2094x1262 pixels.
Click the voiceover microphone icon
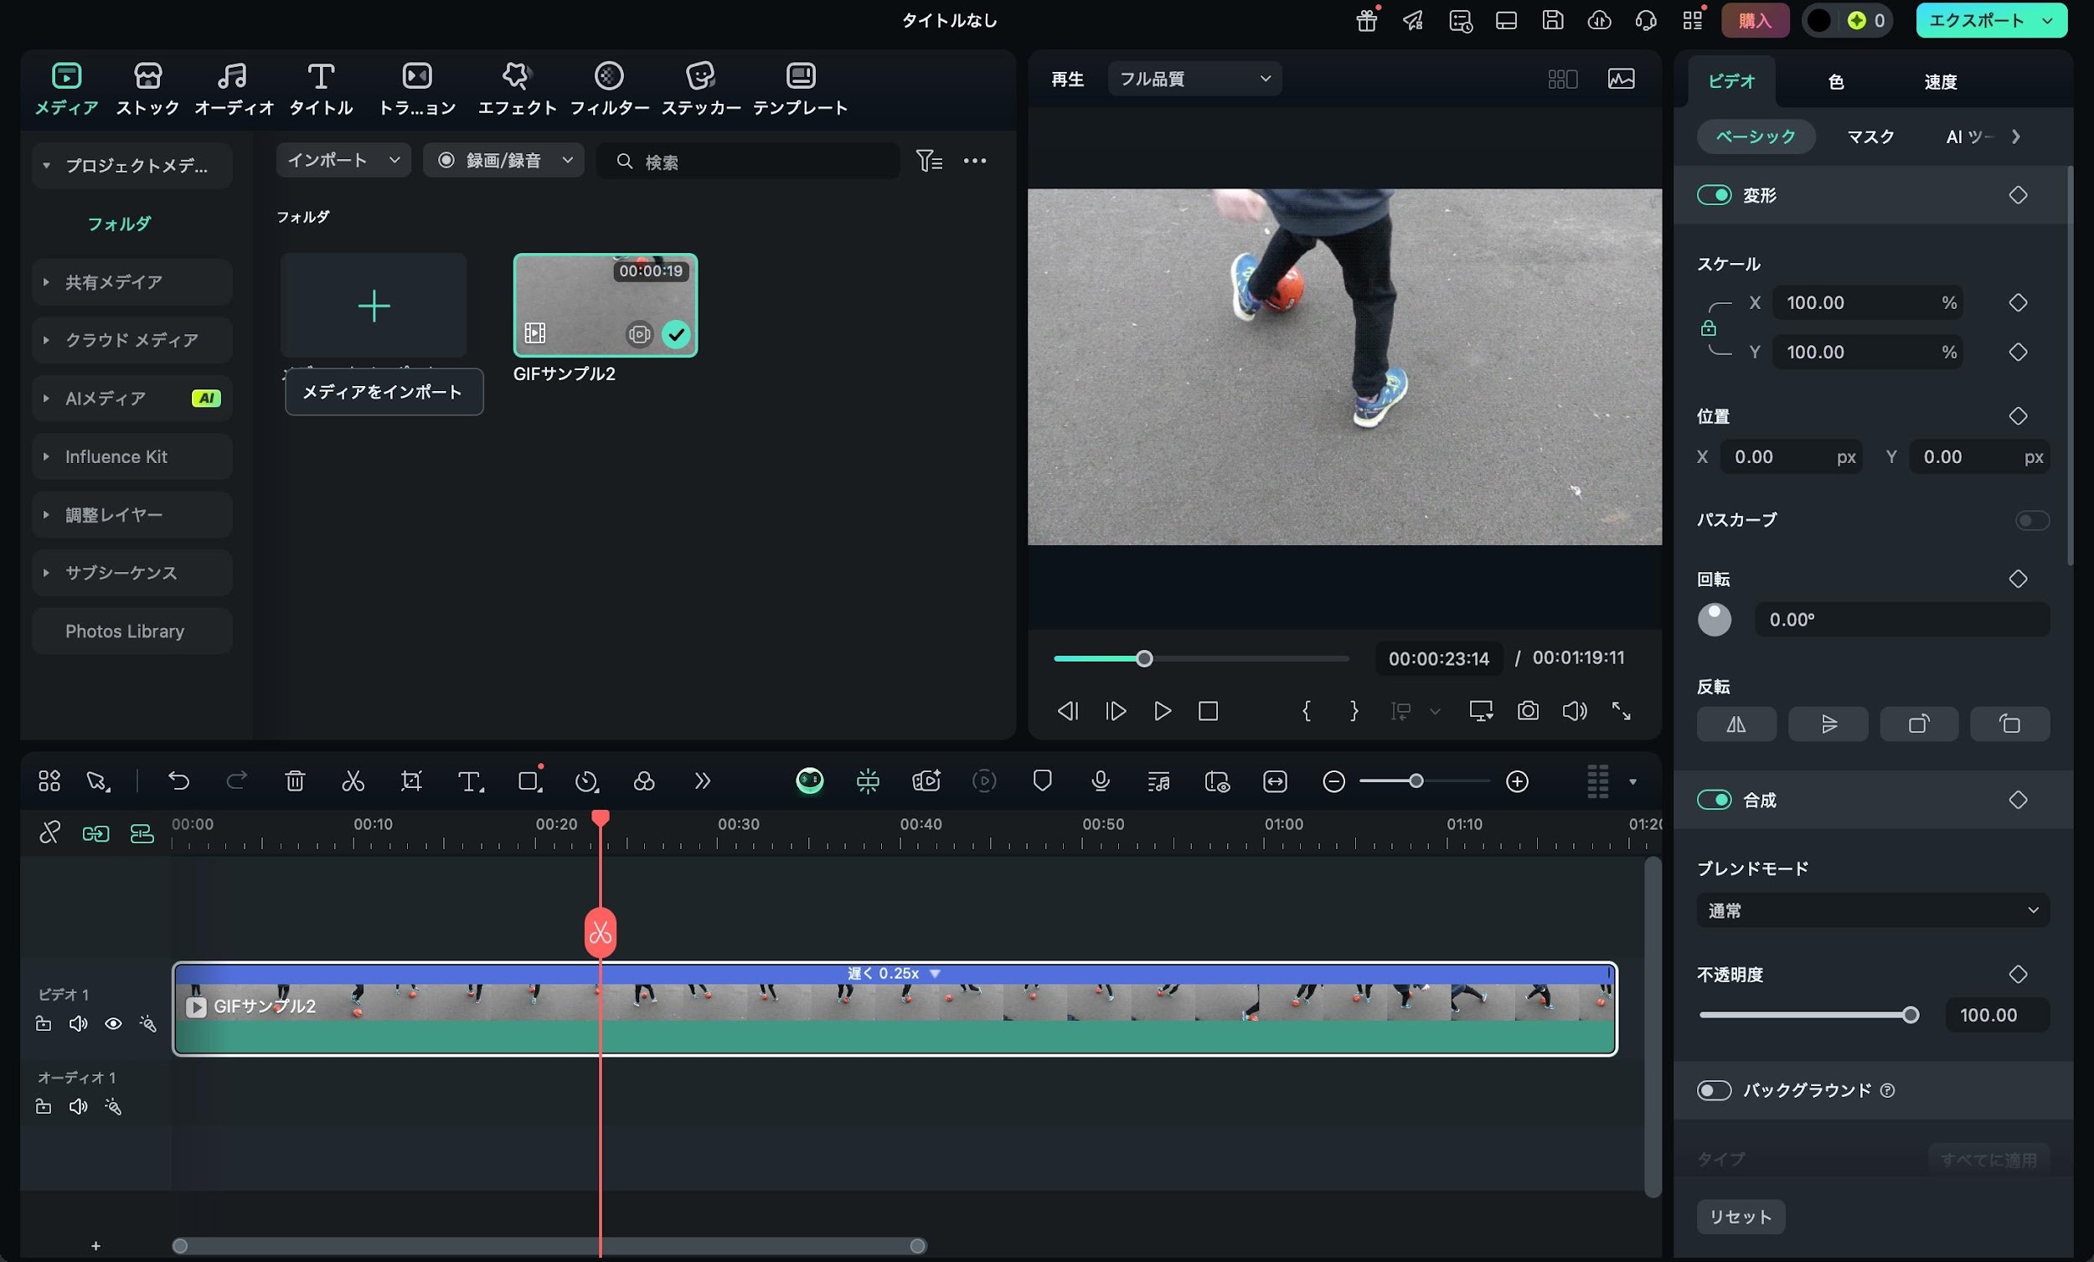point(1101,780)
